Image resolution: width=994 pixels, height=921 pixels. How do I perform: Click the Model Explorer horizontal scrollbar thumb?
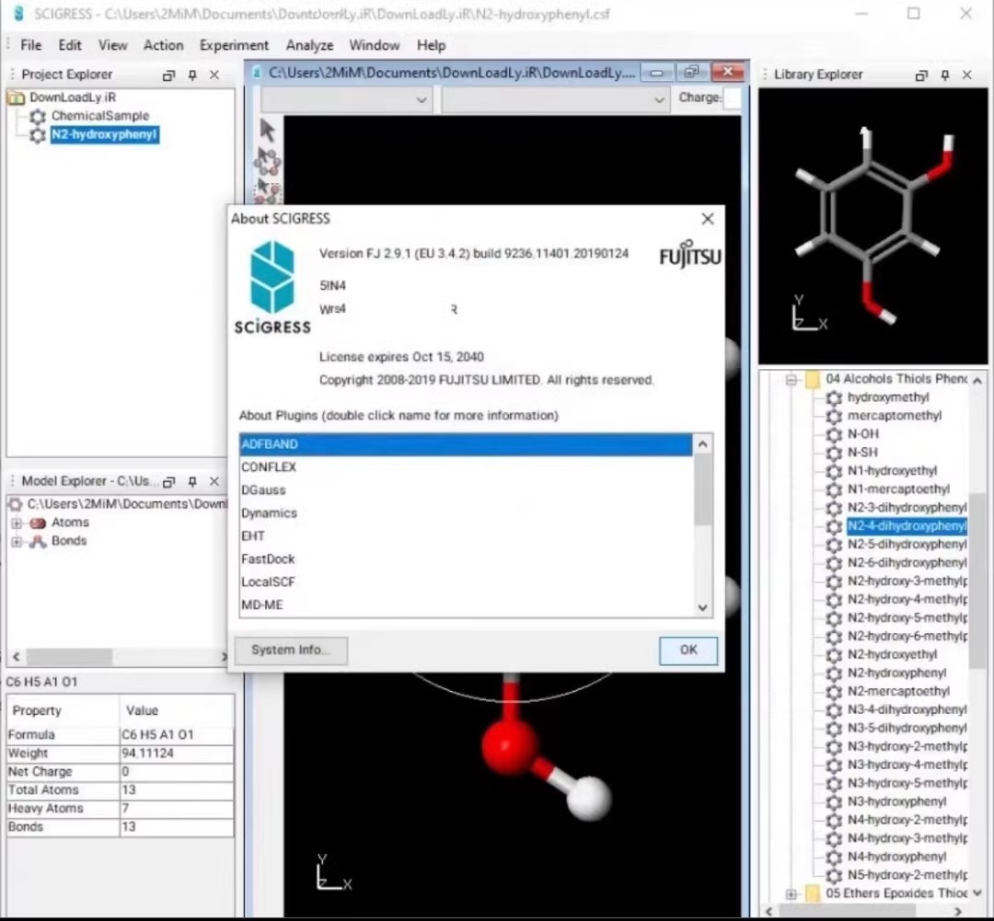69,657
